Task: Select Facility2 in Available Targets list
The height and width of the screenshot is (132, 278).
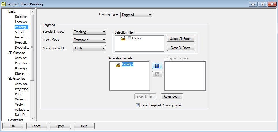Action: click(127, 64)
